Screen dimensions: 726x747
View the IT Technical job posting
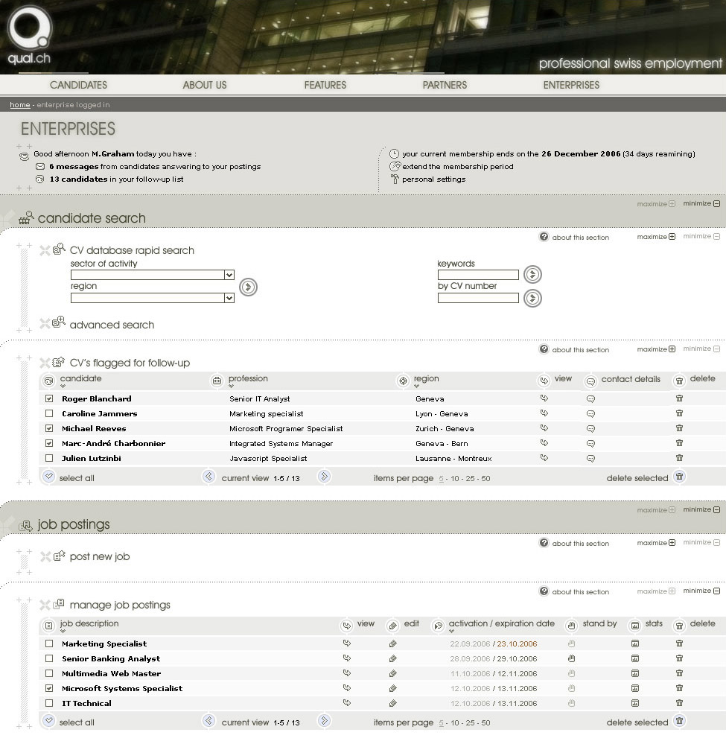point(347,703)
